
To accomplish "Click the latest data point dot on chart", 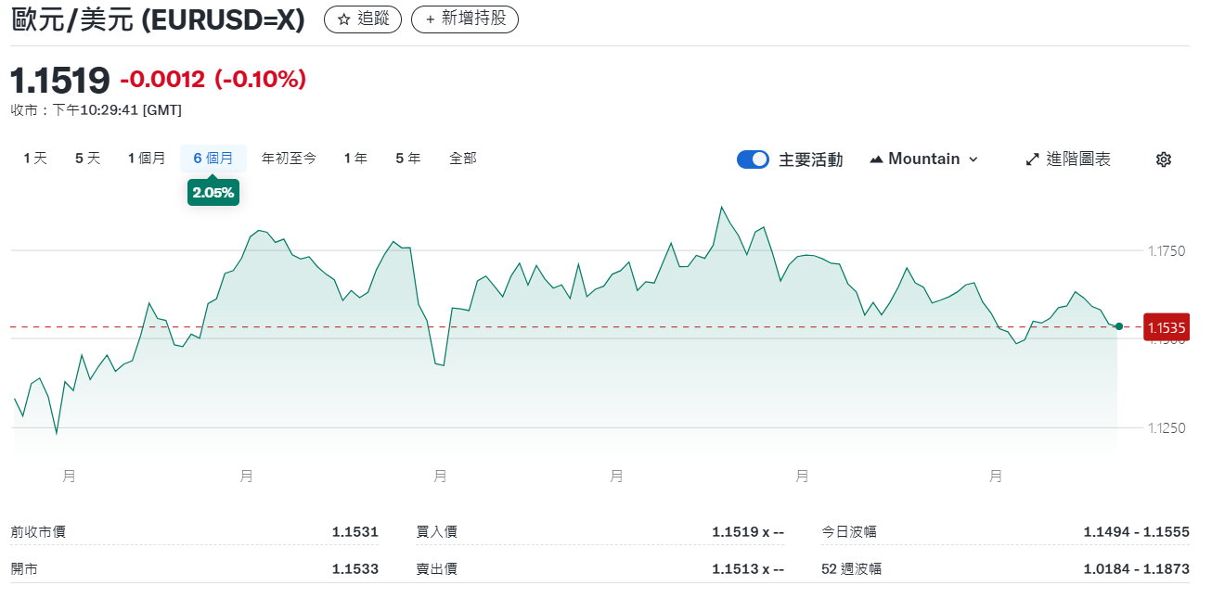I will pos(1119,326).
